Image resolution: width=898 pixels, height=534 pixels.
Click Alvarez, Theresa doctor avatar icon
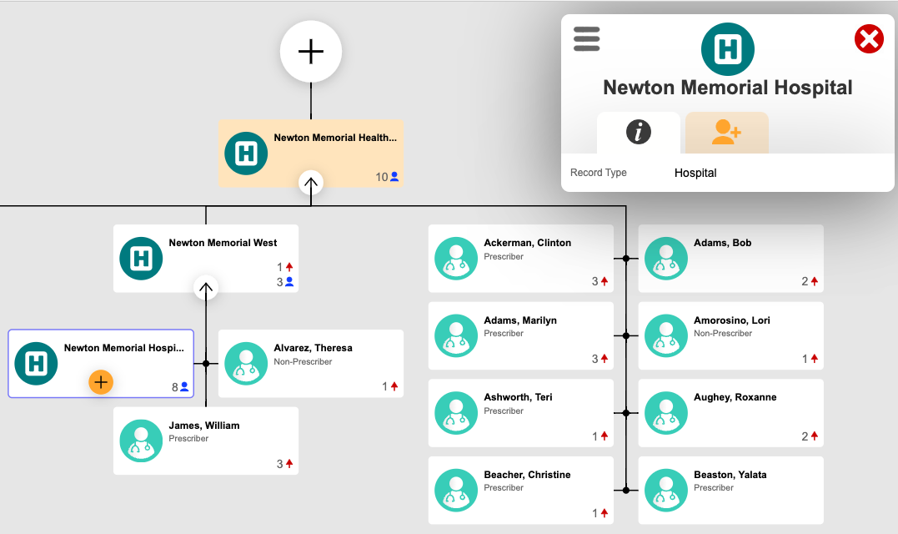point(246,364)
